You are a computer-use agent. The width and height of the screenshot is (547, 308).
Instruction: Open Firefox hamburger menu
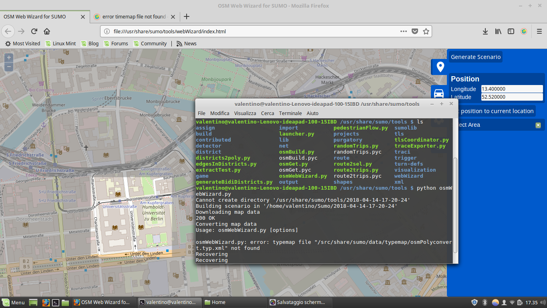pos(539,31)
